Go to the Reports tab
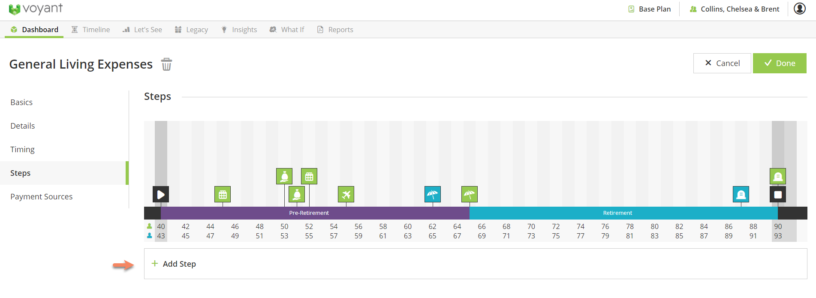The height and width of the screenshot is (298, 816). tap(335, 30)
